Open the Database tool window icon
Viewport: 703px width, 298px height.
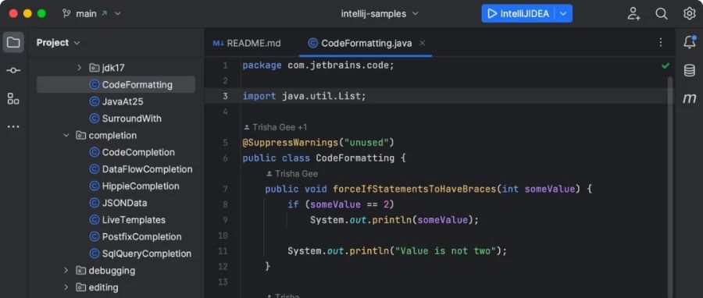(x=689, y=70)
